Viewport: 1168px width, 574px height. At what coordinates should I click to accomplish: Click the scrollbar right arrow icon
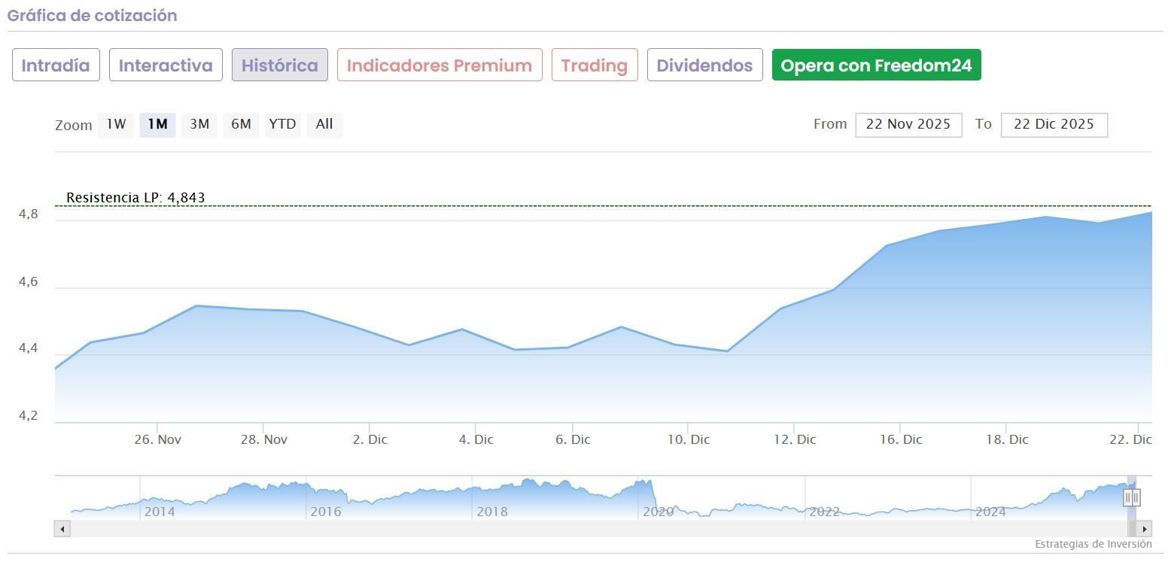(x=1144, y=529)
